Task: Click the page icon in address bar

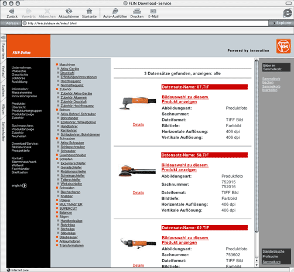Action: coord(25,23)
